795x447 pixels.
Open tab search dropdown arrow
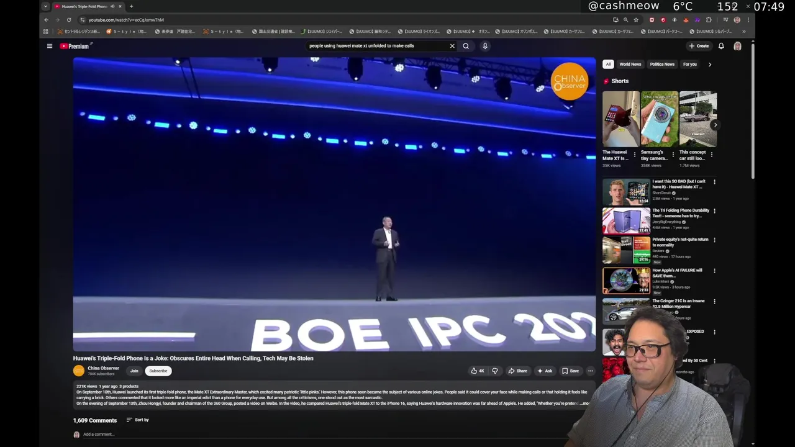pyautogui.click(x=45, y=6)
